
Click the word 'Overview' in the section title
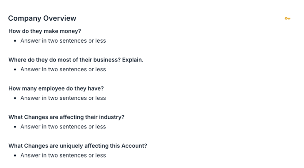tap(60, 18)
